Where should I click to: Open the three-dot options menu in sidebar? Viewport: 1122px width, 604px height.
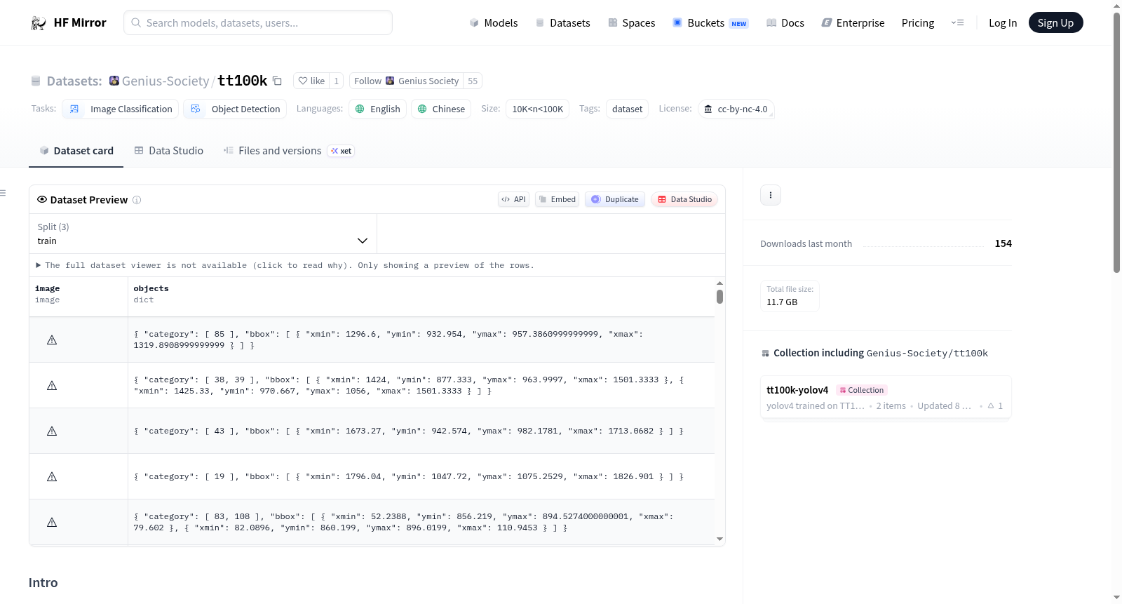point(771,195)
